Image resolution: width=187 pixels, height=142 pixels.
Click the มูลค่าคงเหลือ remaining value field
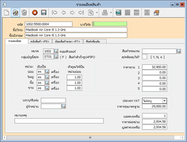(x=155, y=127)
